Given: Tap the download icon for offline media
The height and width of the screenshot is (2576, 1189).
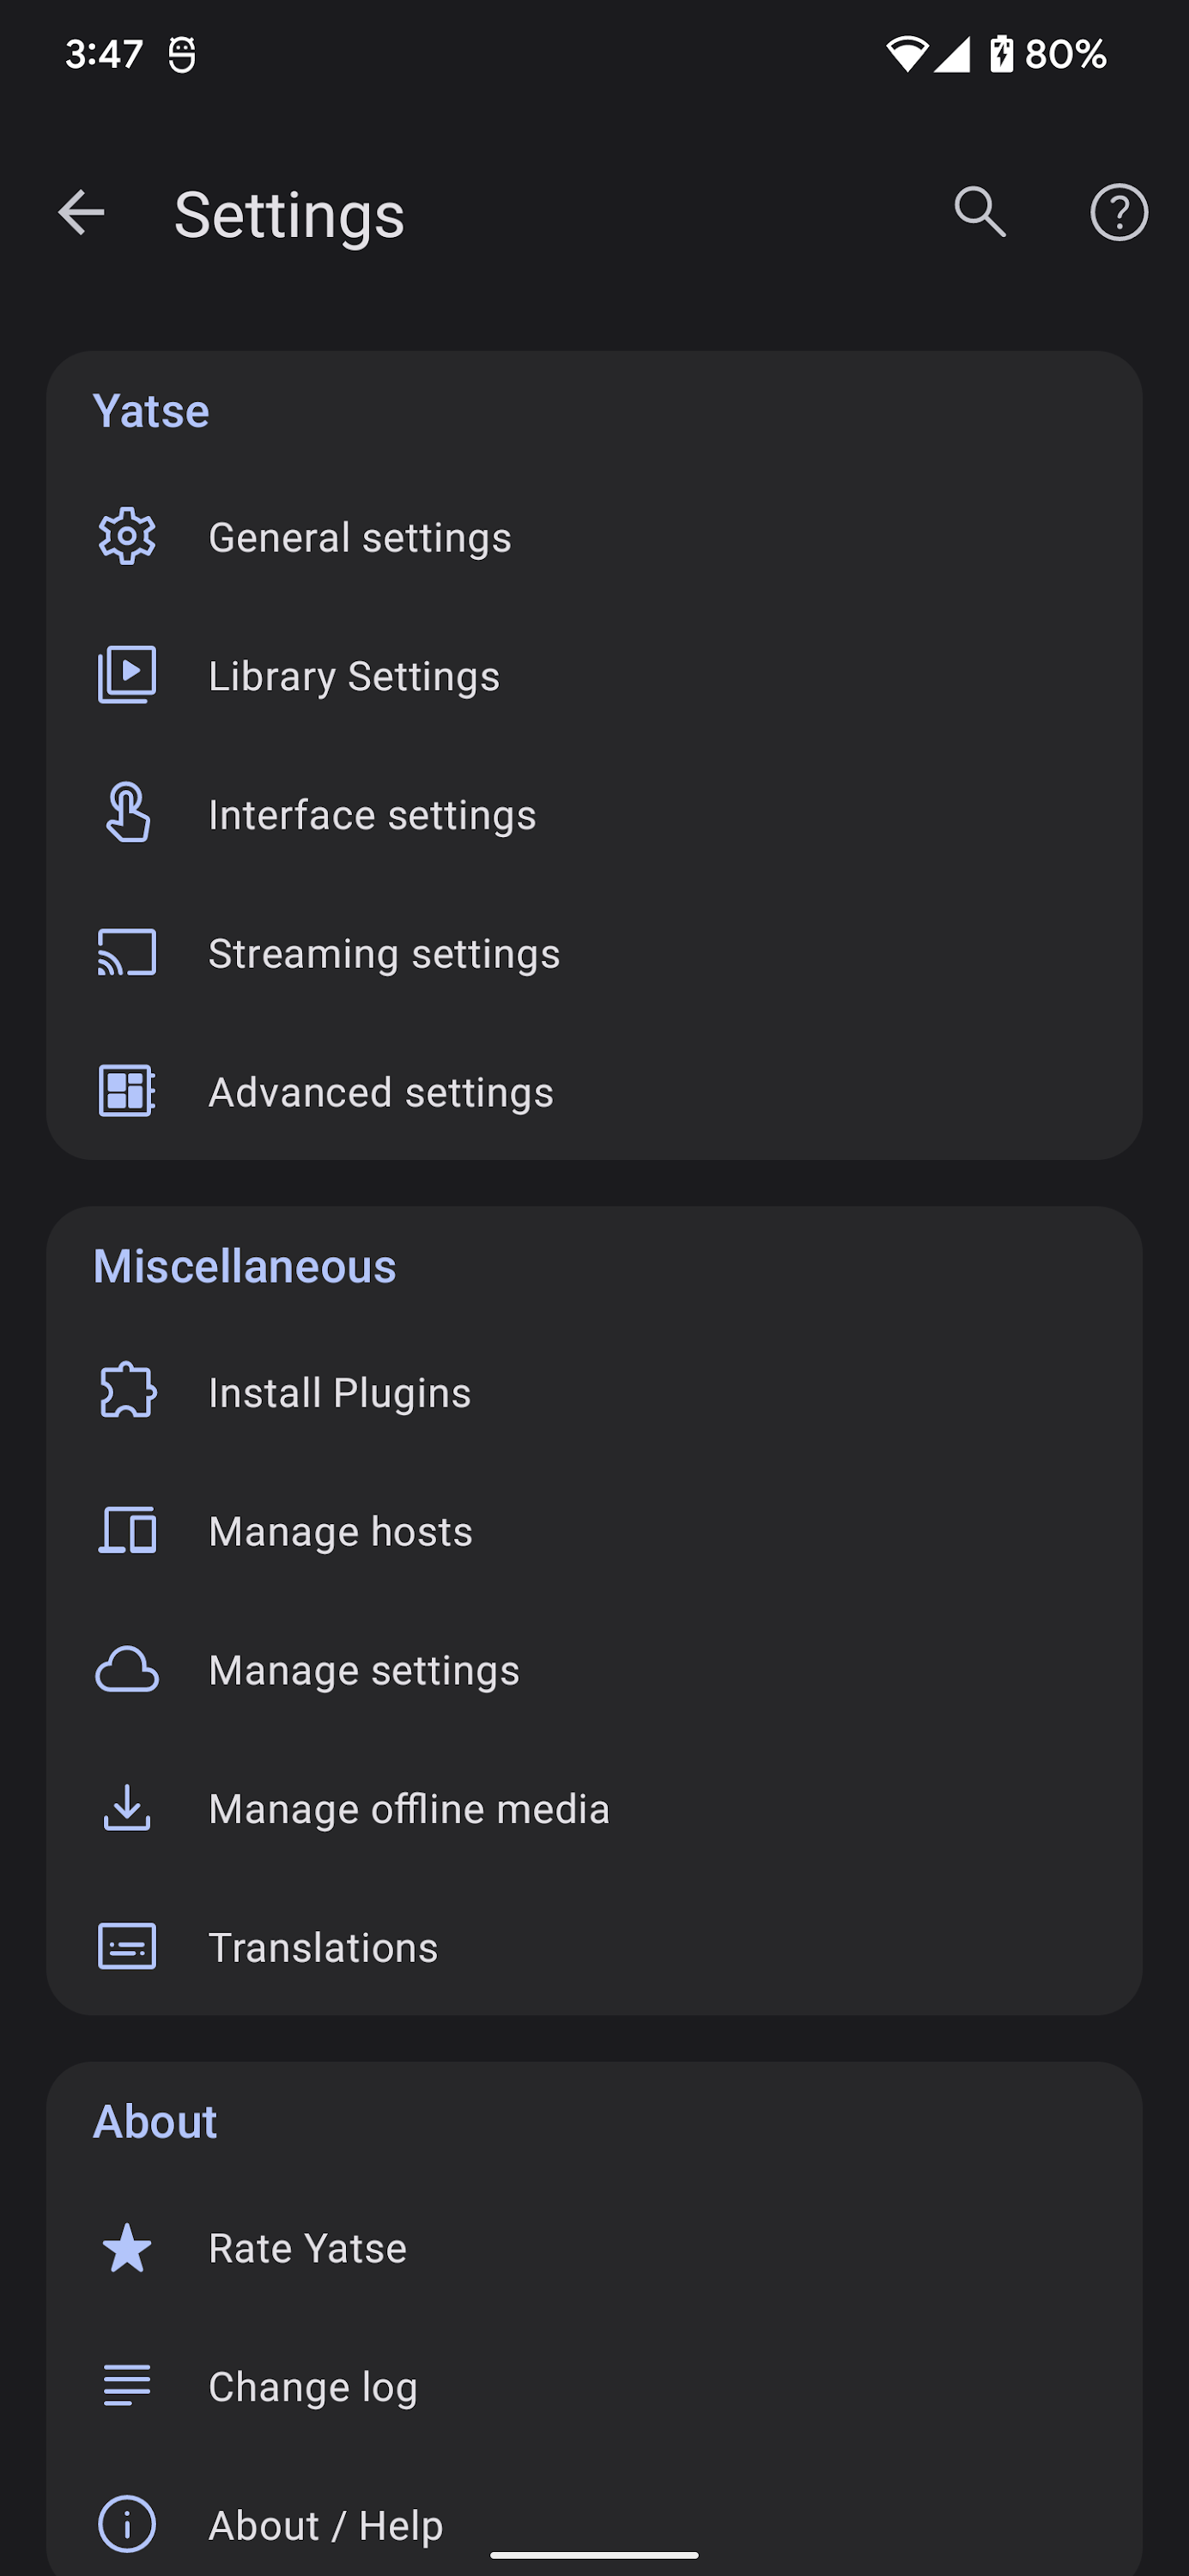Looking at the screenshot, I should coord(127,1808).
